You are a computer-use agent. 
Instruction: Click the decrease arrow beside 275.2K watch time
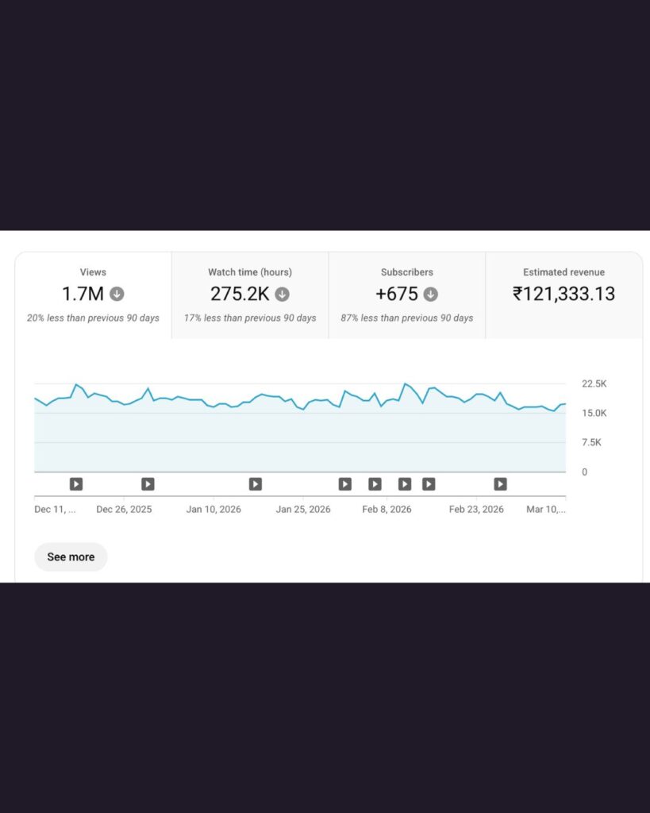[282, 294]
